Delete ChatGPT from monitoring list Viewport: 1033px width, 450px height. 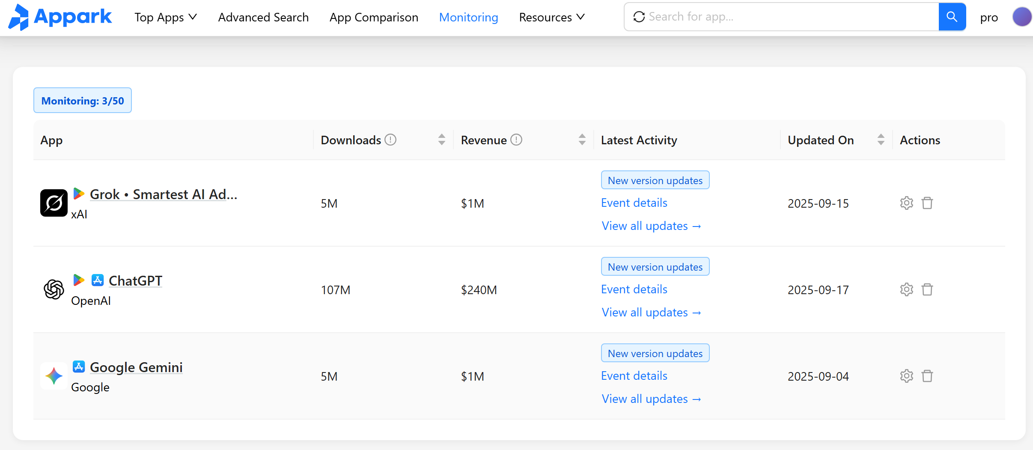click(927, 289)
